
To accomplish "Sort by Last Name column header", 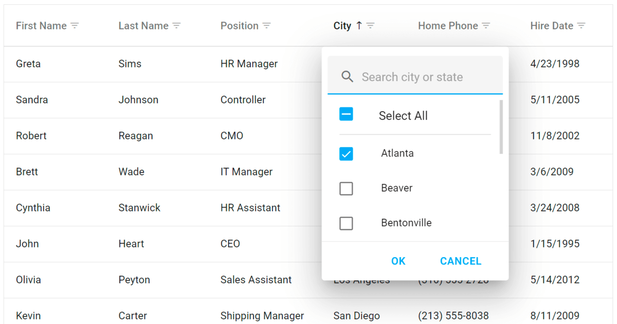I will tap(143, 26).
